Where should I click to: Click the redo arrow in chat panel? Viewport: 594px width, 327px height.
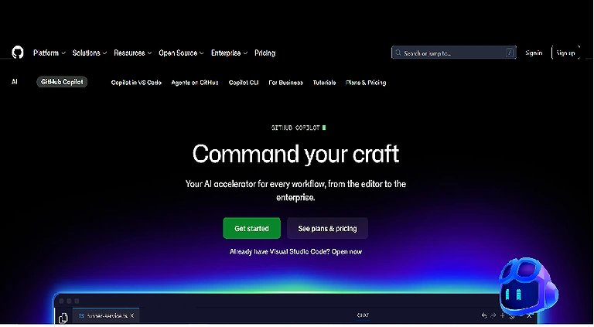(x=493, y=315)
